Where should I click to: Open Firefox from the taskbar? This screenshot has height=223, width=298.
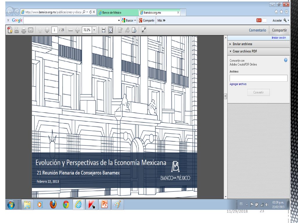(53, 204)
